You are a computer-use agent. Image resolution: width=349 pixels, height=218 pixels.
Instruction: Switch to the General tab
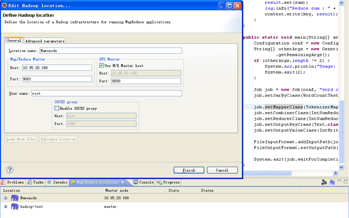(14, 40)
